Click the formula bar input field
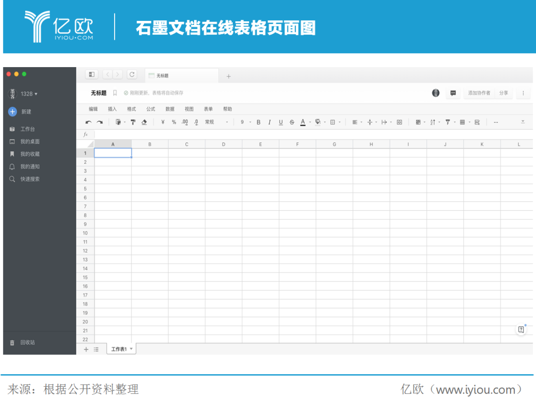This screenshot has width=536, height=412. point(313,135)
